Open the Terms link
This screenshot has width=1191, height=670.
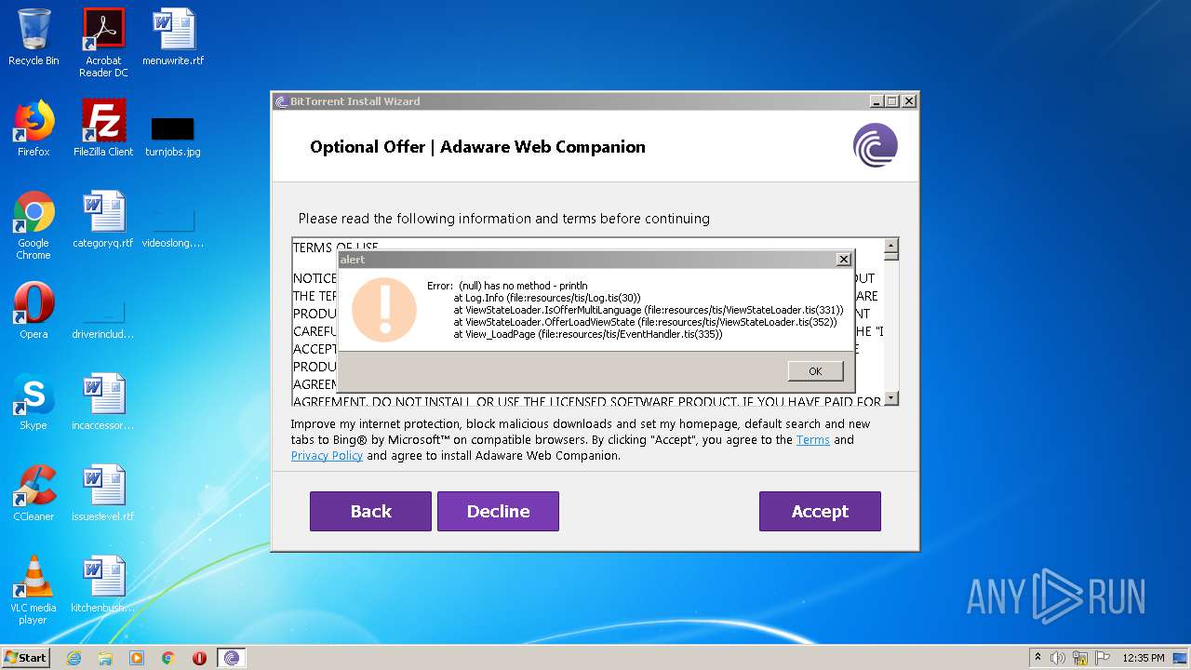(x=812, y=440)
